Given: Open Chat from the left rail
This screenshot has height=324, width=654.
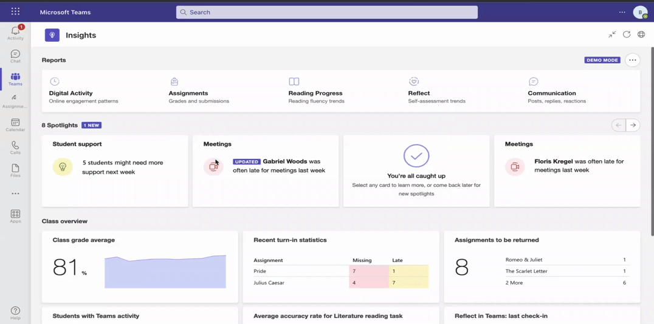Looking at the screenshot, I should tap(15, 56).
